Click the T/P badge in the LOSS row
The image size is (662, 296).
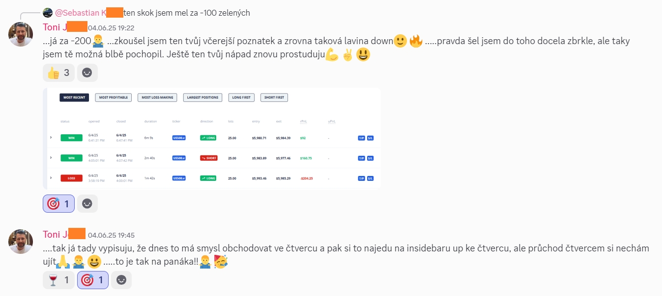click(x=361, y=178)
